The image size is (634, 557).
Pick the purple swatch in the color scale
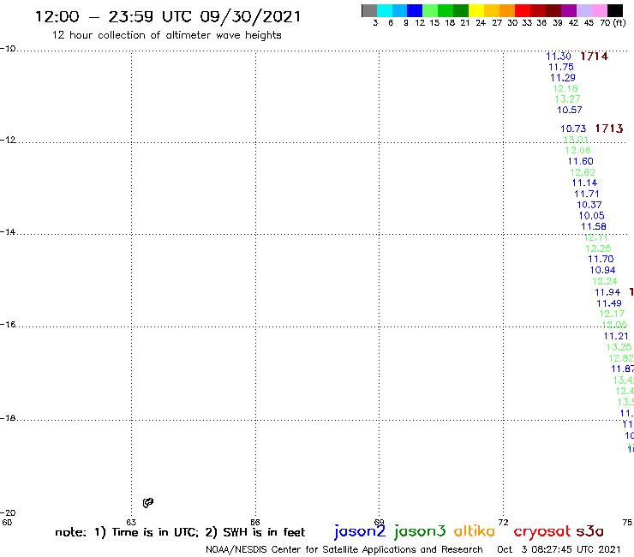point(569,10)
